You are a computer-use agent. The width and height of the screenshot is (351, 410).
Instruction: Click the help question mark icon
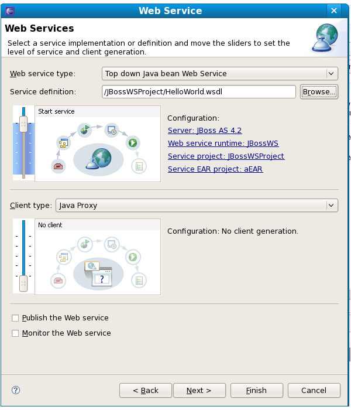(16, 390)
